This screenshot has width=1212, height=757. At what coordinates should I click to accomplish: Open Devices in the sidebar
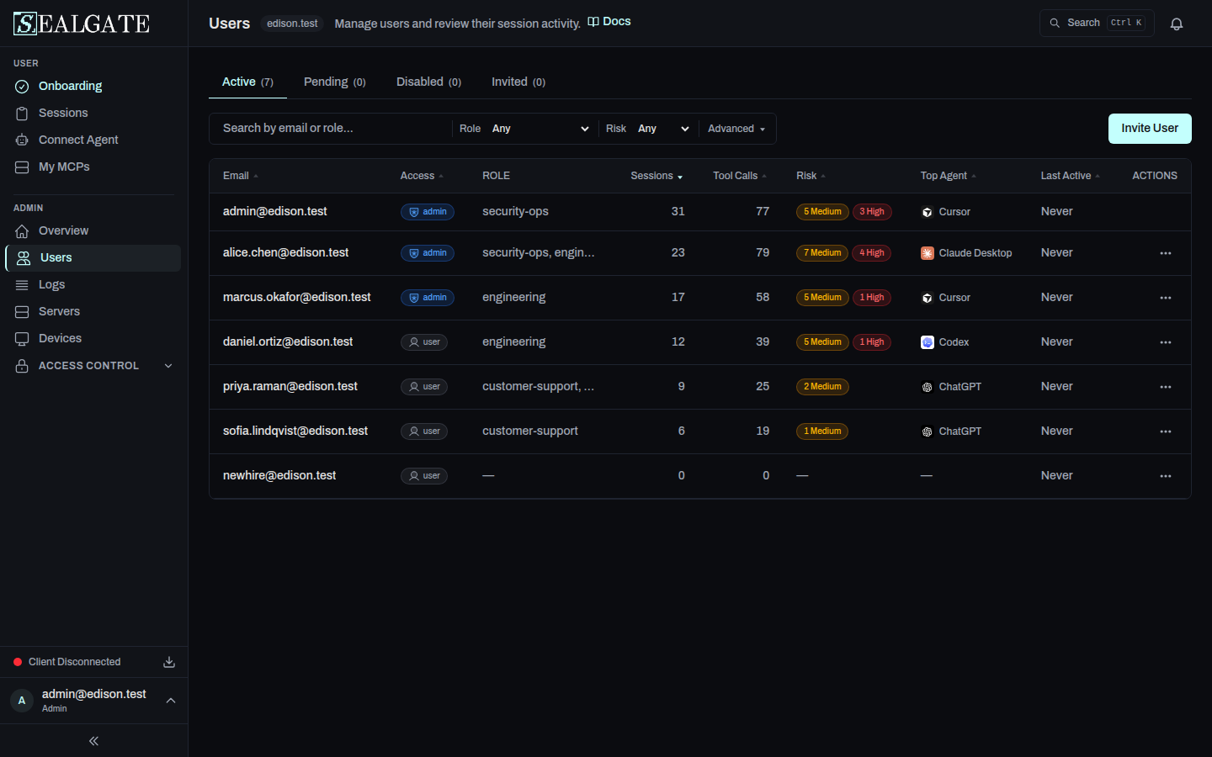[93, 338]
